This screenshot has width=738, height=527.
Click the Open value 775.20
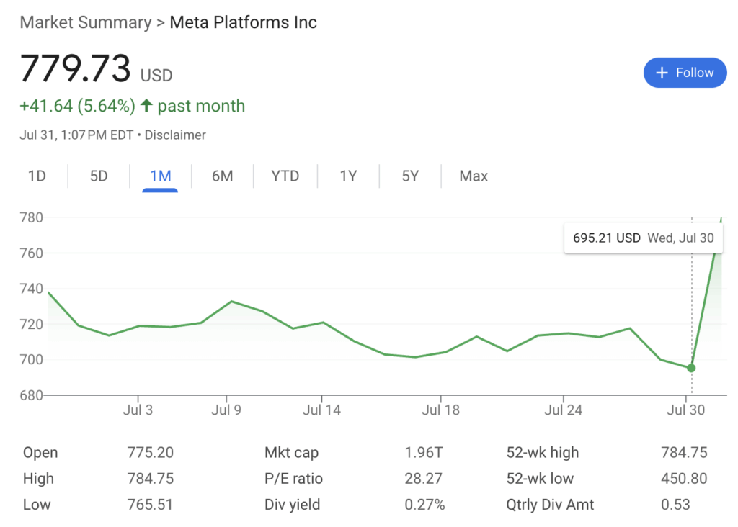(x=150, y=452)
